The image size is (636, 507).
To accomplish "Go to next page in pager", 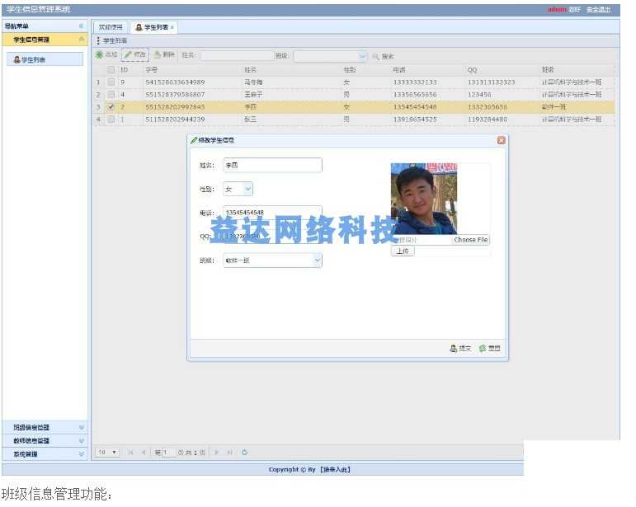I will 217,453.
